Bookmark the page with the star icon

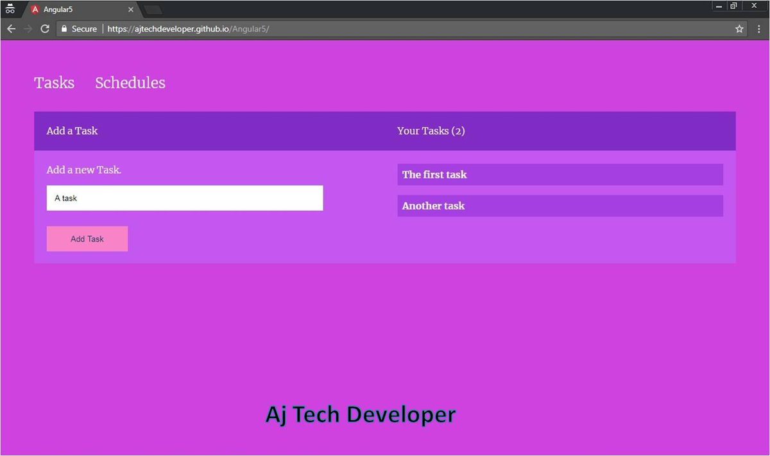(739, 29)
